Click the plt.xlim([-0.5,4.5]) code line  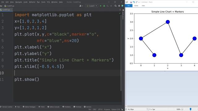[x=39, y=67]
